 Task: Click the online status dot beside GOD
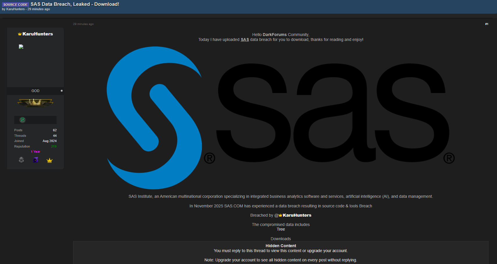(62, 91)
